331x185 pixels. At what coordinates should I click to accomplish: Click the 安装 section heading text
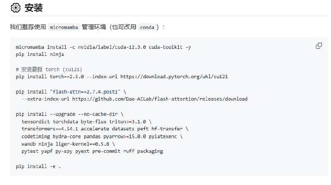pos(34,7)
